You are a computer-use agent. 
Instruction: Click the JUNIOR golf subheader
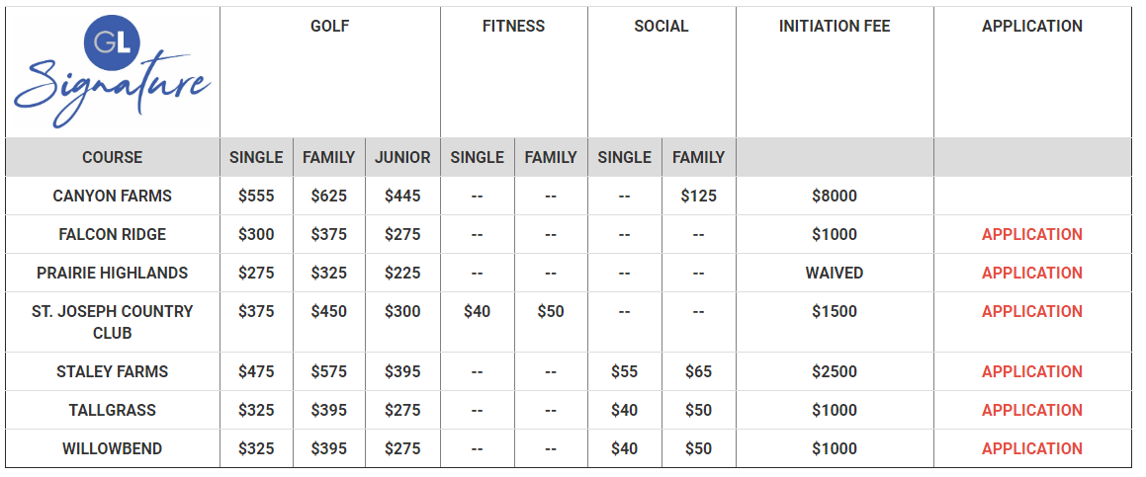click(402, 157)
